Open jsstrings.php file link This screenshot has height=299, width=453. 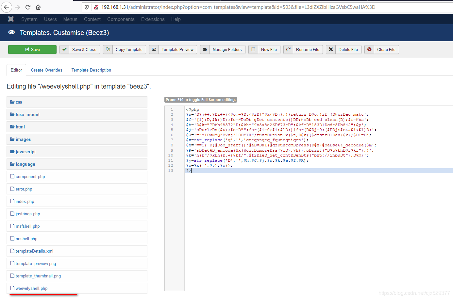(28, 214)
